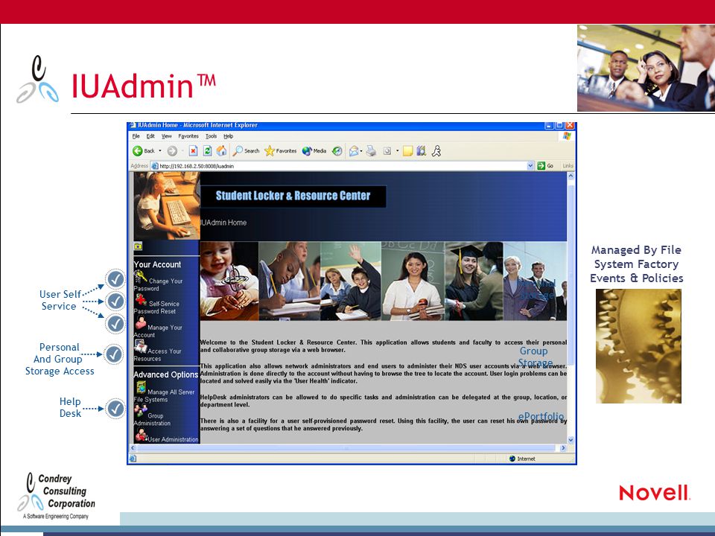Click the Links toolbar label
This screenshot has width=715, height=536.
568,166
